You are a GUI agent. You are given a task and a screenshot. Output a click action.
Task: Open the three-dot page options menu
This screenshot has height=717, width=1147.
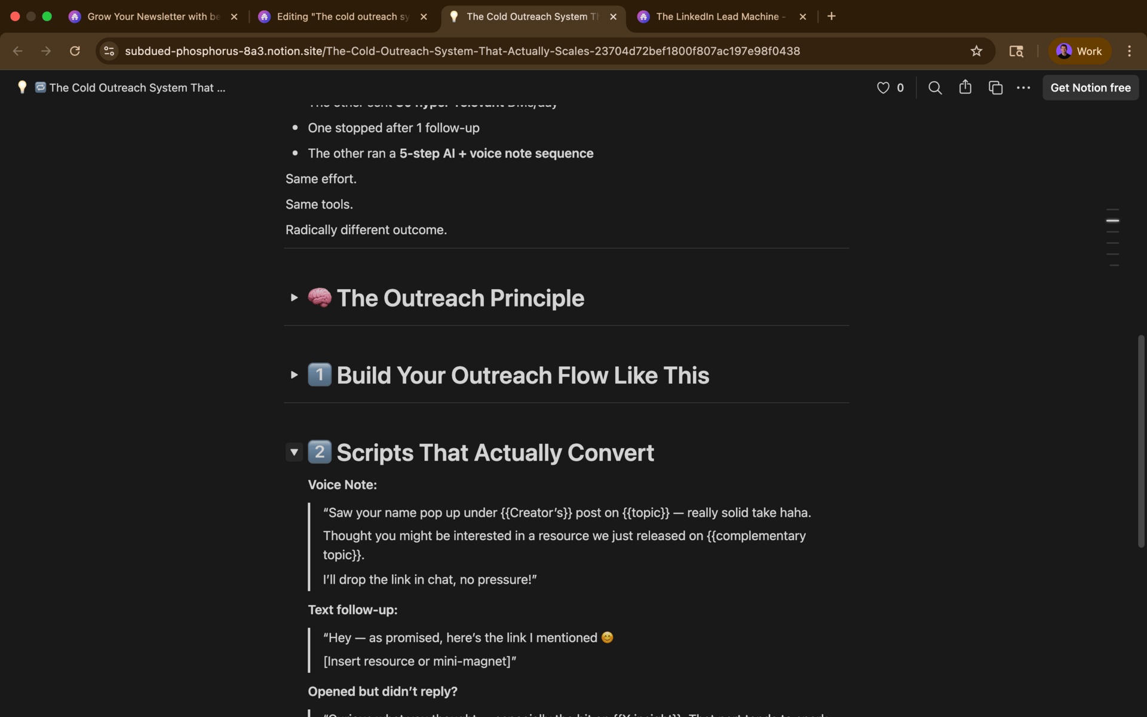[x=1023, y=88]
